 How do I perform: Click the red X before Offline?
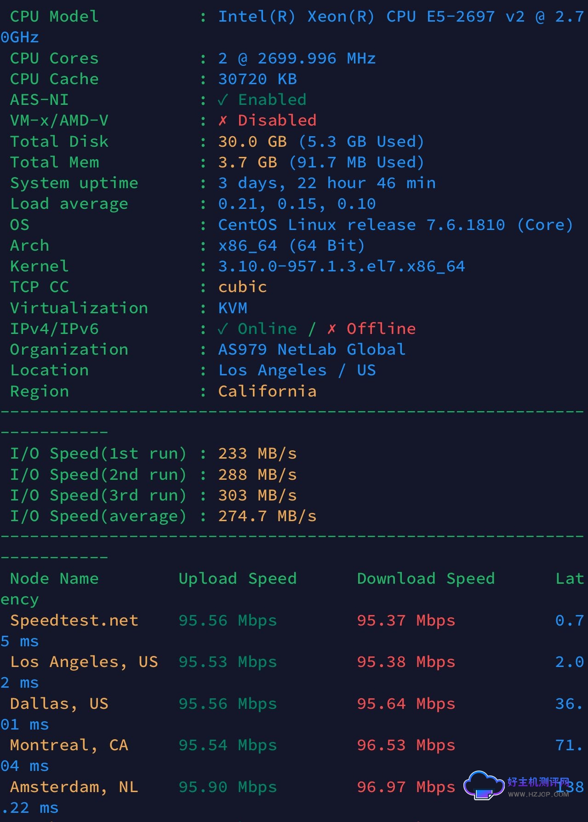331,329
